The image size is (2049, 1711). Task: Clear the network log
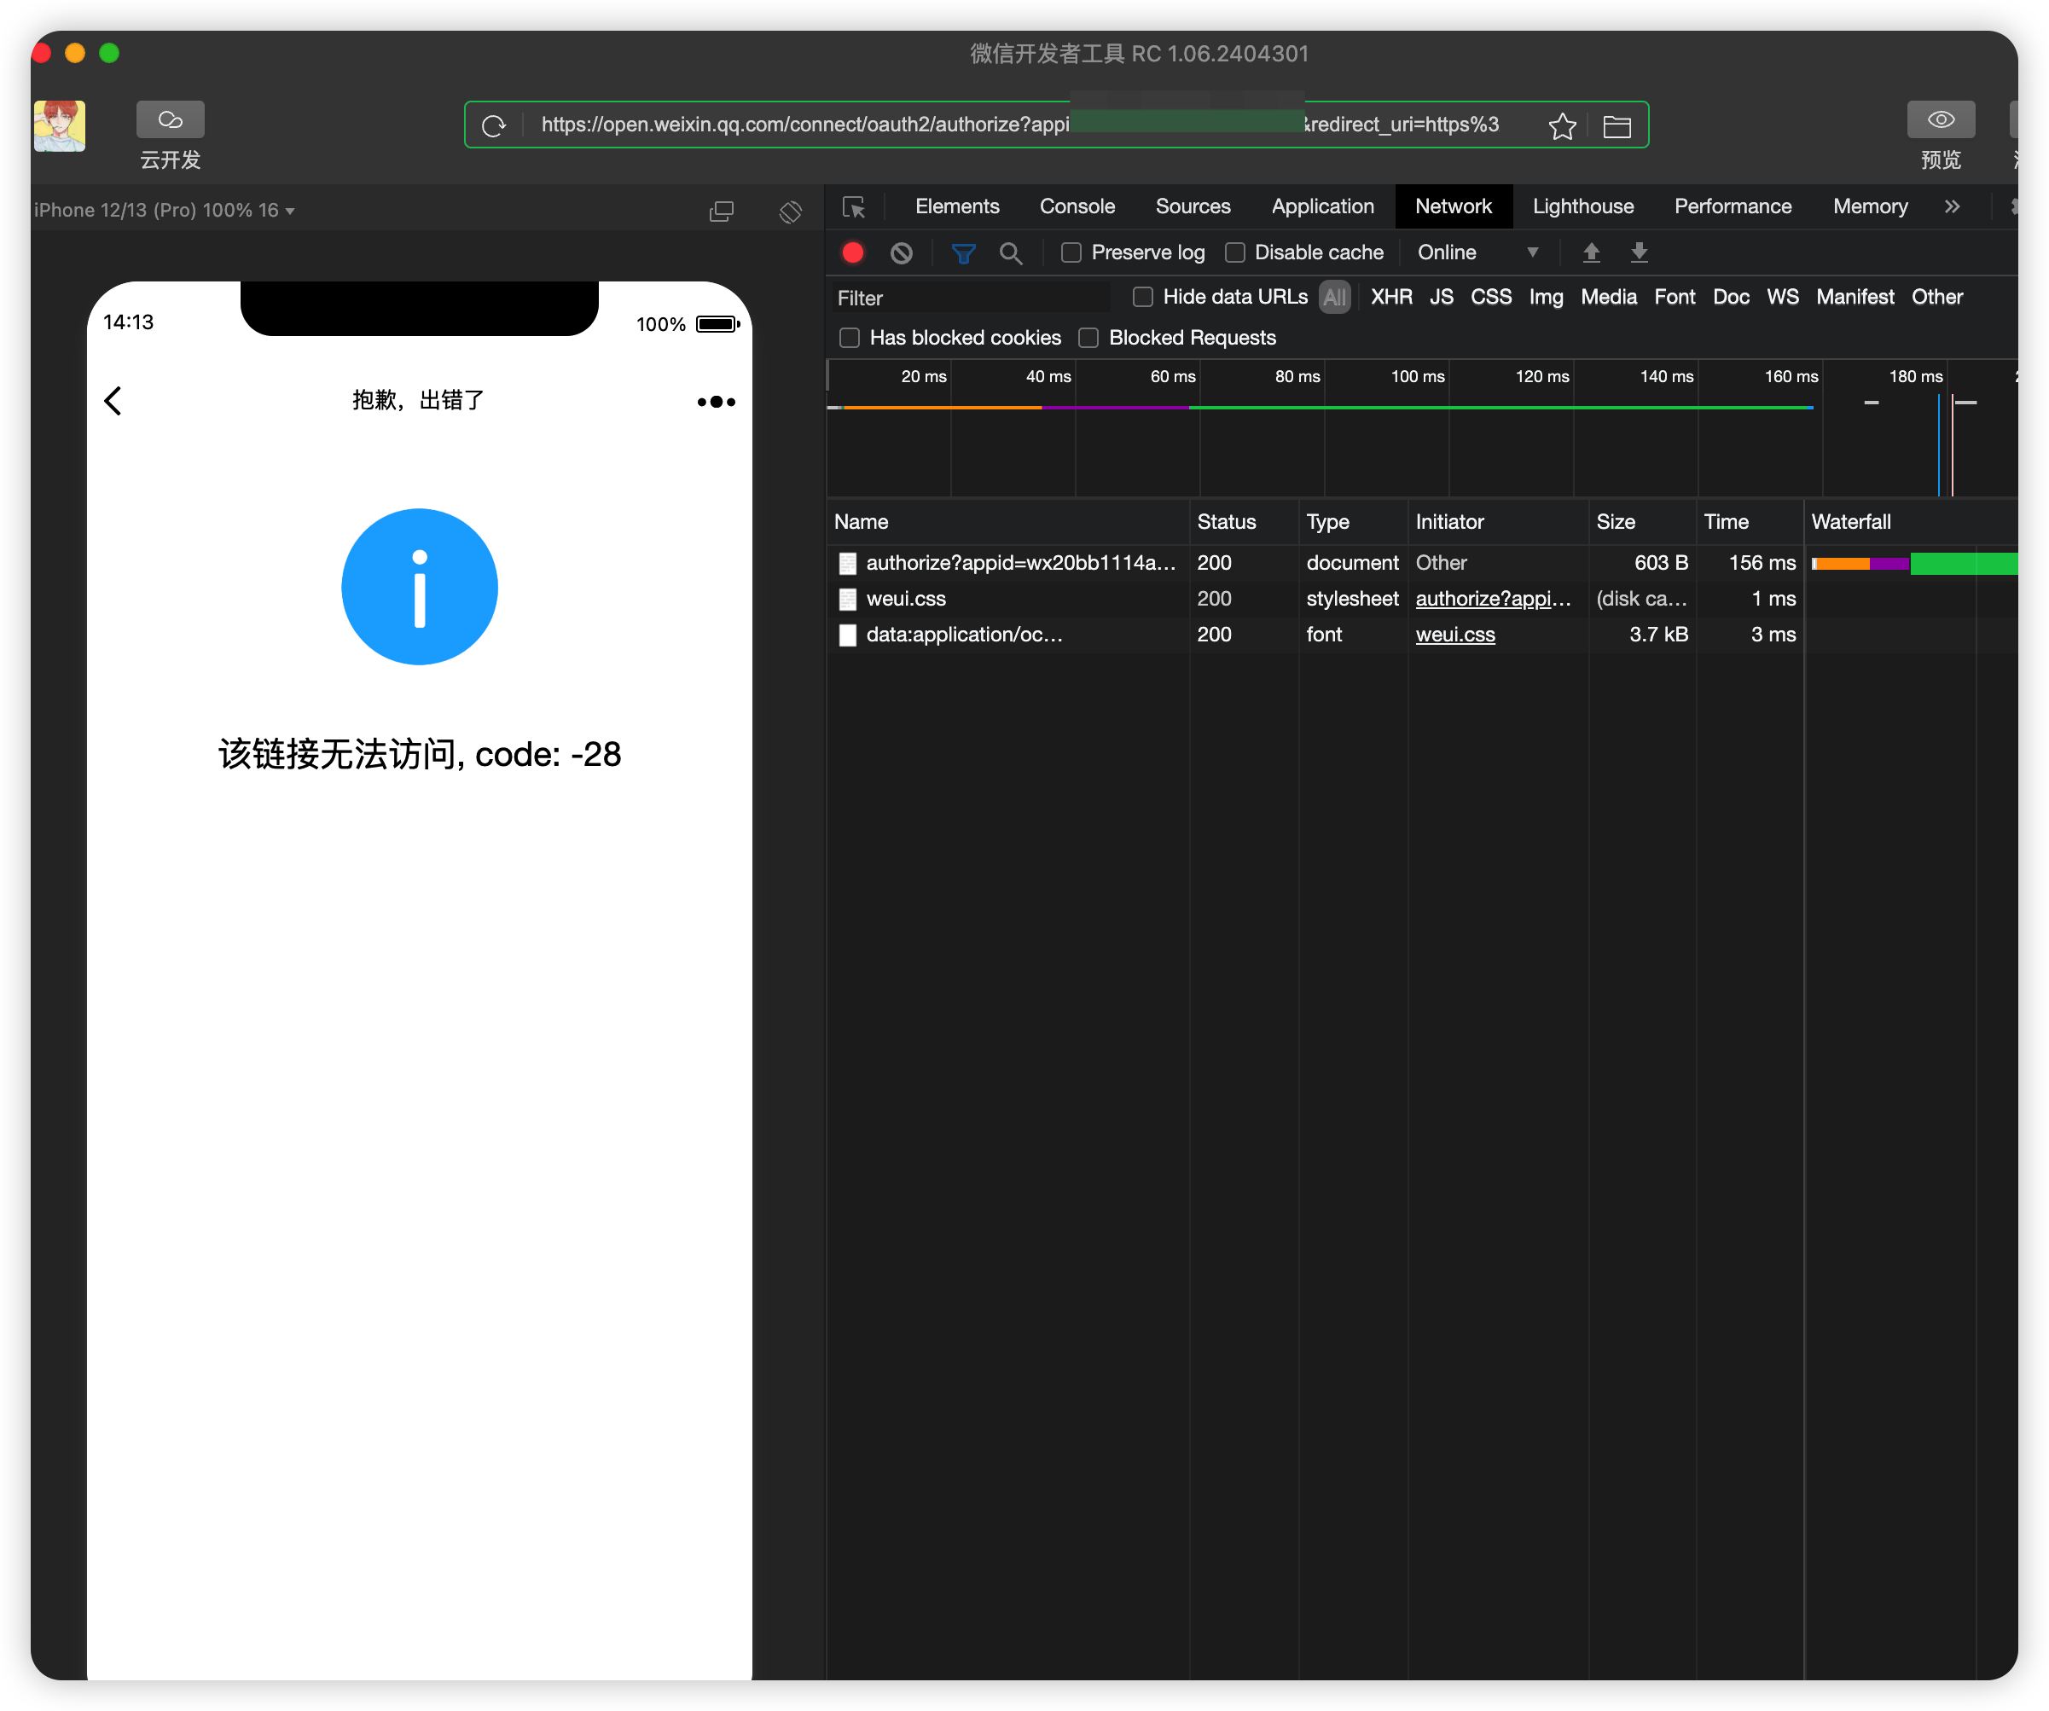click(x=902, y=252)
